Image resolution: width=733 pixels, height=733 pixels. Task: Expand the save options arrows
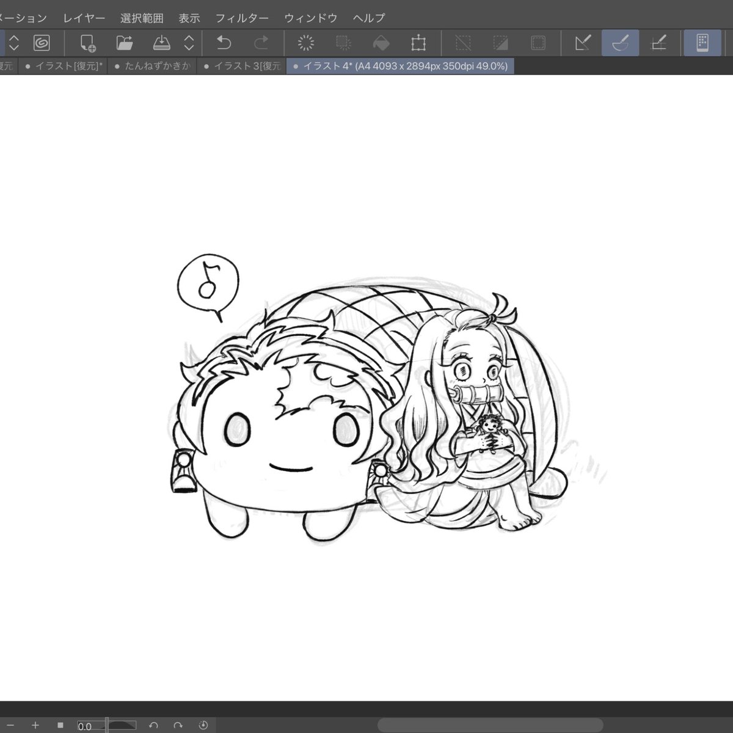point(189,43)
